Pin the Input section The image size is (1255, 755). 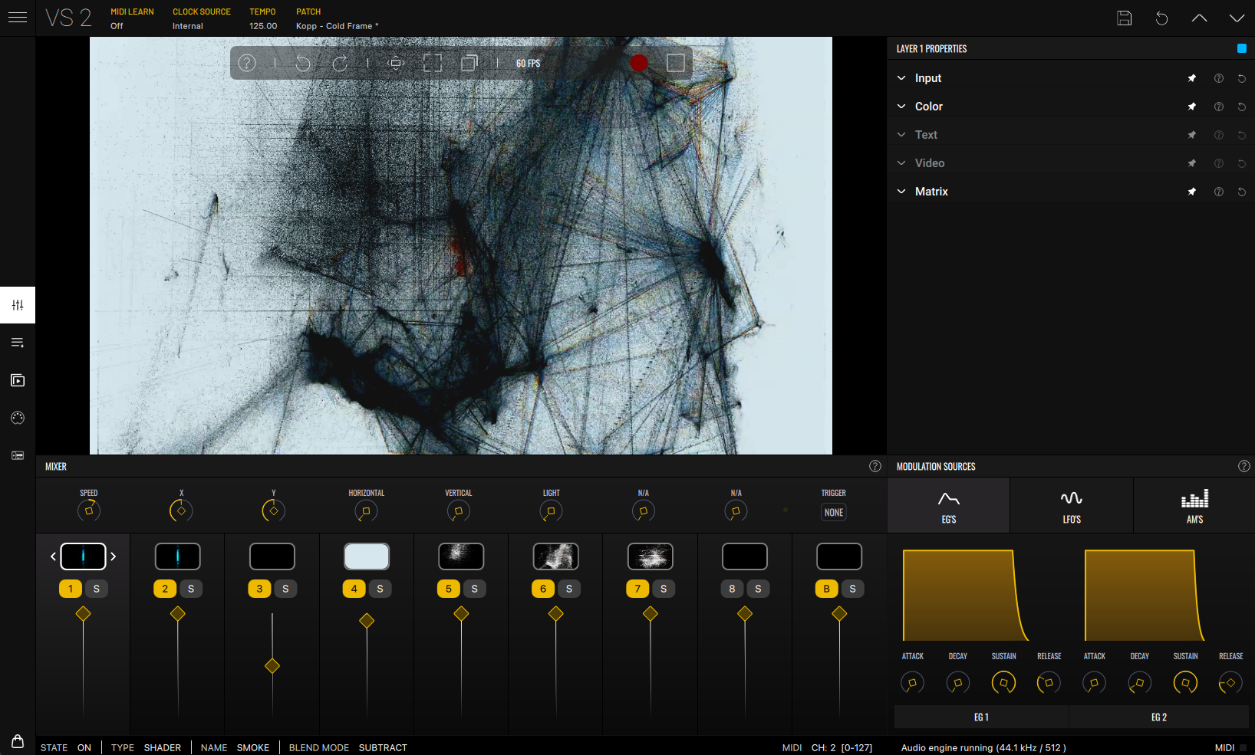tap(1192, 78)
